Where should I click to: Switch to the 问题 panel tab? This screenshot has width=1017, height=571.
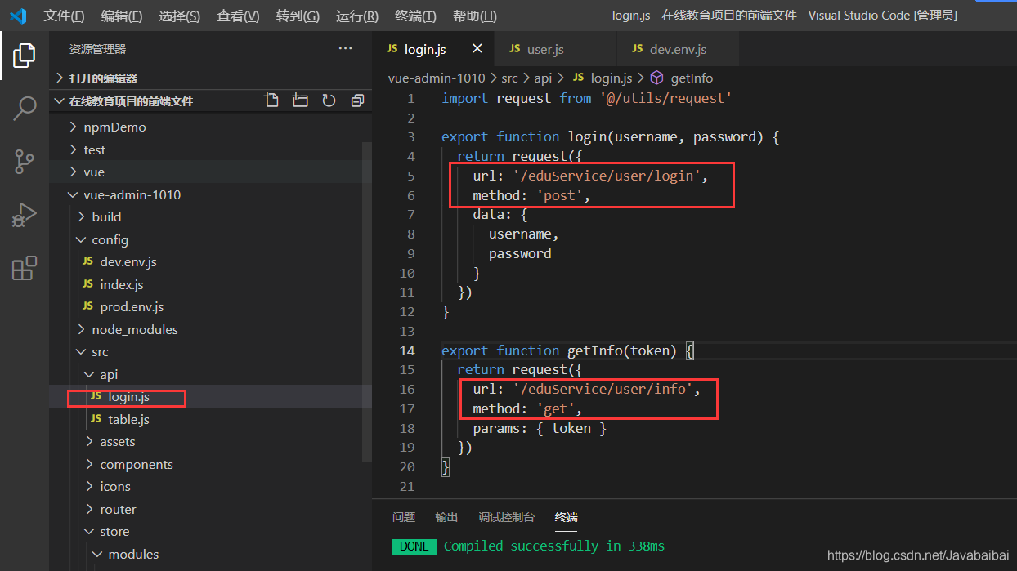pyautogui.click(x=404, y=517)
